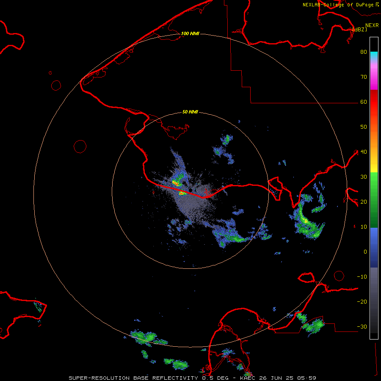
Task: Click the -10 value on the dBZ scale
Action: click(x=362, y=277)
